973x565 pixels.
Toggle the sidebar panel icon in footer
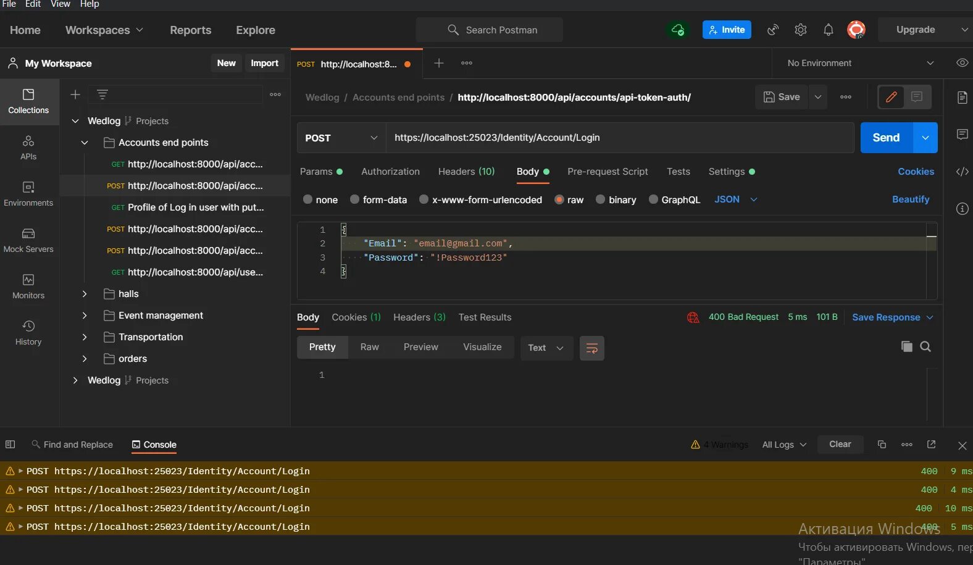point(10,445)
